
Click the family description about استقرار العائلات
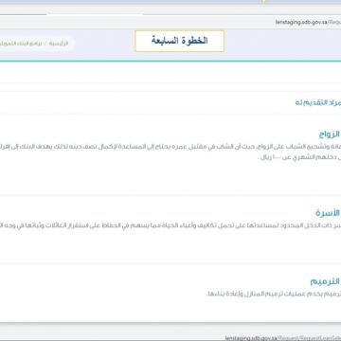[170, 226]
